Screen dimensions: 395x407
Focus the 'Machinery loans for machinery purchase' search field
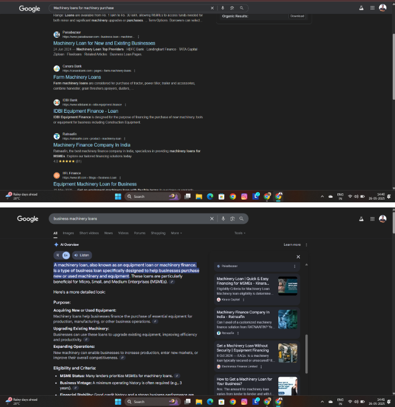click(130, 8)
